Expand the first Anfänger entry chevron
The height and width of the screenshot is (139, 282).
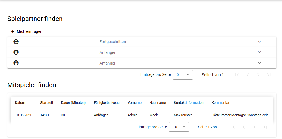[x=259, y=52]
